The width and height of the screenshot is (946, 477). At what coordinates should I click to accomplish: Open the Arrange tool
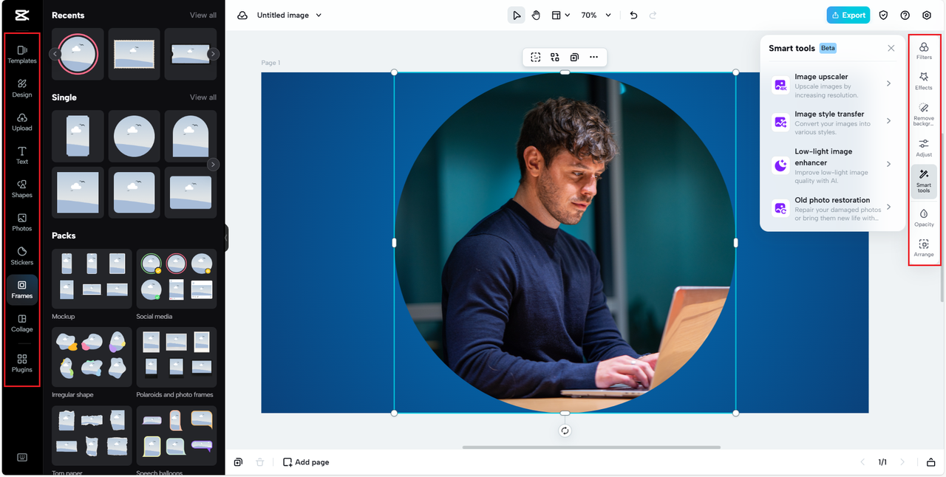(924, 248)
